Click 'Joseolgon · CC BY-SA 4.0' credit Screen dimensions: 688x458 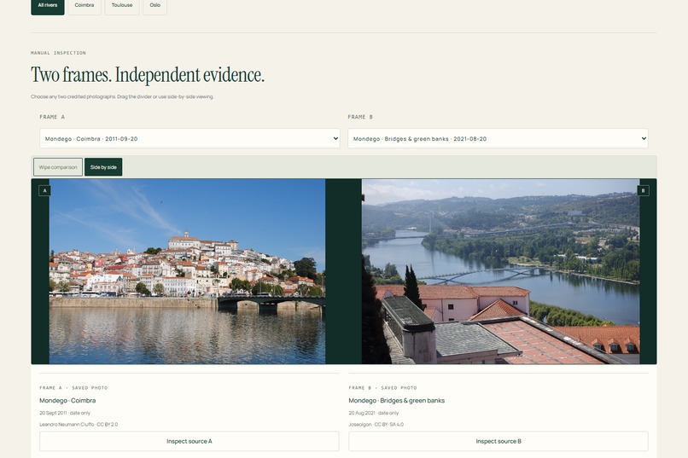click(x=376, y=424)
